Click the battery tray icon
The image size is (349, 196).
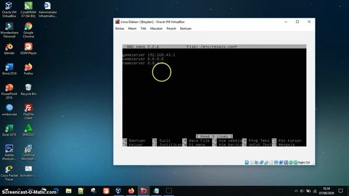point(309,191)
